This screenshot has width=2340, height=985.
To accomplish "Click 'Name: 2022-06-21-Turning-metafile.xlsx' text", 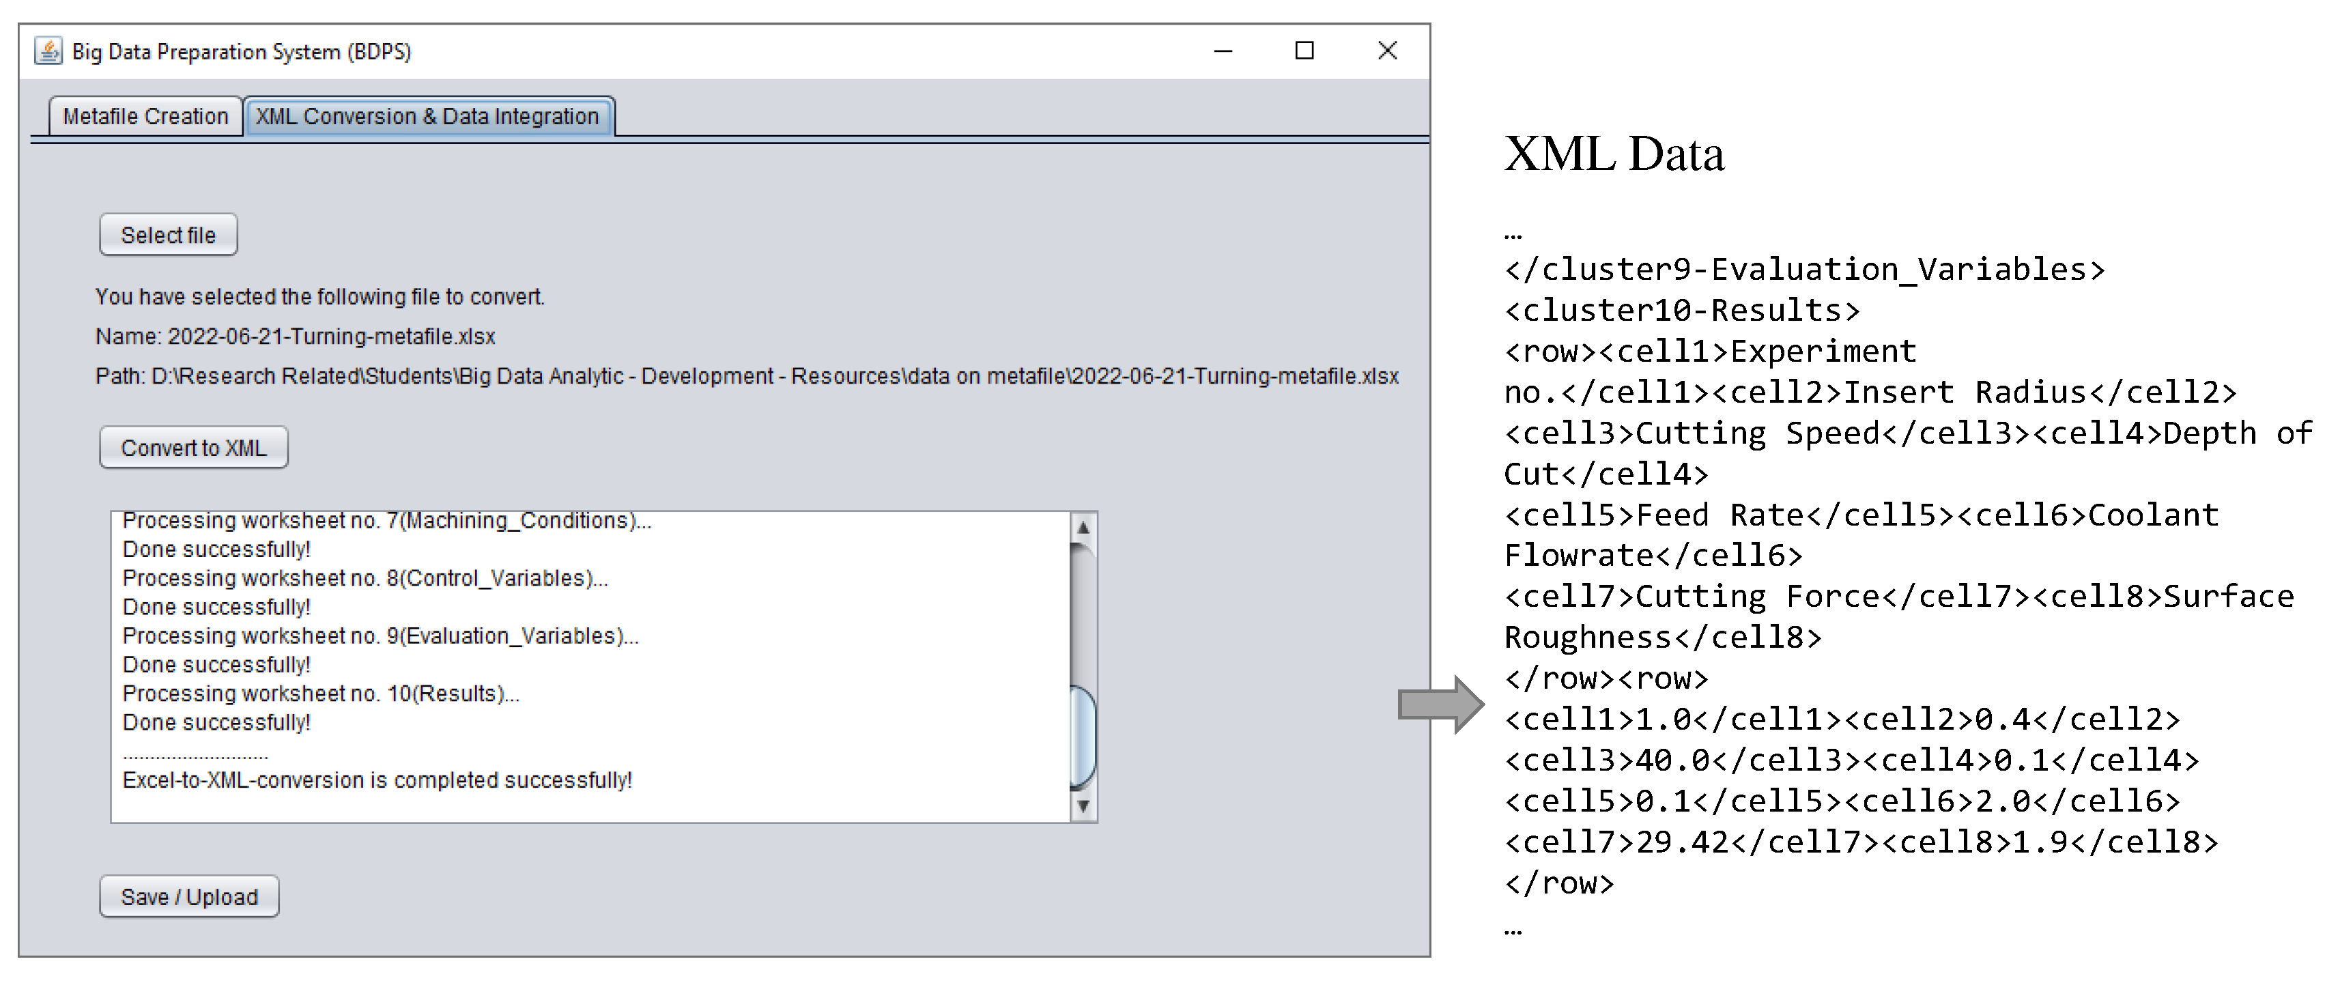I will pyautogui.click(x=295, y=337).
